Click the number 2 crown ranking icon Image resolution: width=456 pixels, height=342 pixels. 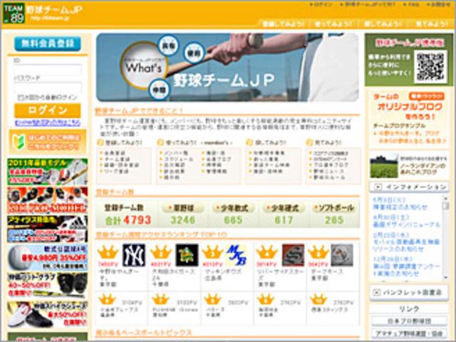click(160, 252)
